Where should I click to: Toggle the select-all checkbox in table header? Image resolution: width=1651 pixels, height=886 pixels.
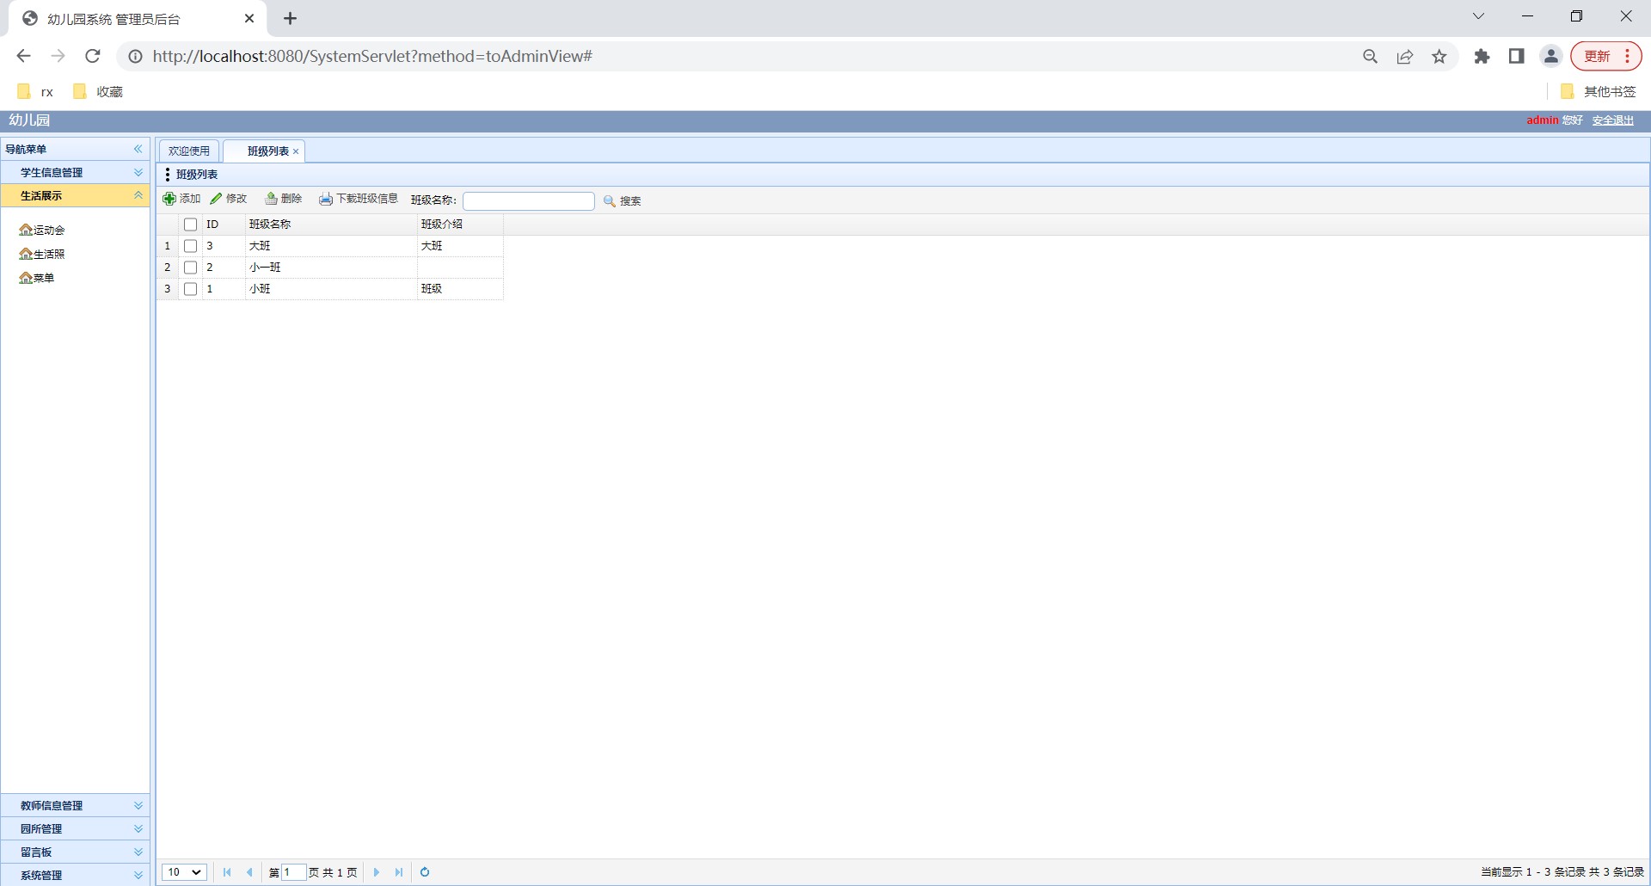191,225
